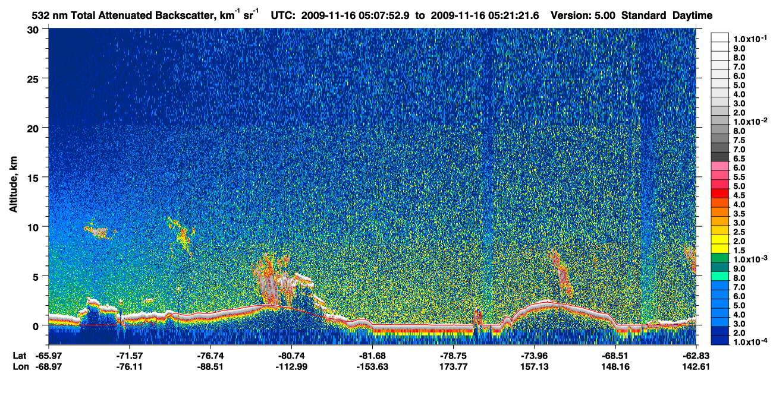Click the latitude value '-65.97'
Image resolution: width=773 pixels, height=396 pixels.
click(x=49, y=356)
